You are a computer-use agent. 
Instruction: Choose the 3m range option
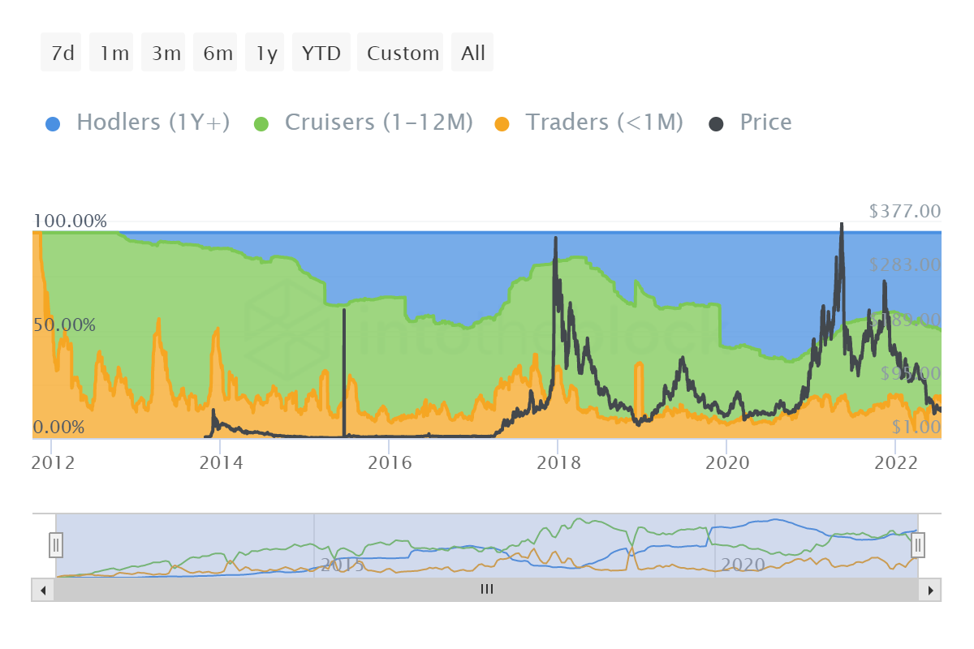coord(166,54)
